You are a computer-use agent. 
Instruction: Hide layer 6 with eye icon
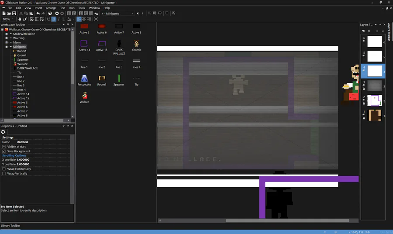364,41
